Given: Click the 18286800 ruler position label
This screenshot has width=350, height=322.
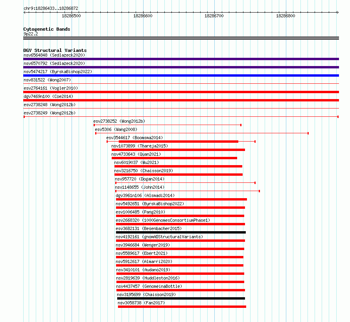Looking at the screenshot, I should click(x=286, y=16).
